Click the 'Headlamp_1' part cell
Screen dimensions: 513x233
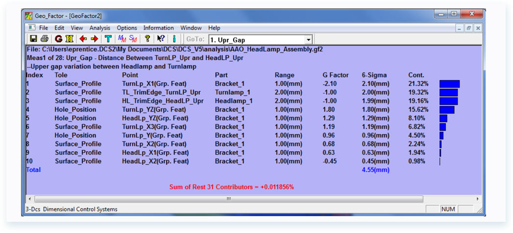pyautogui.click(x=234, y=101)
